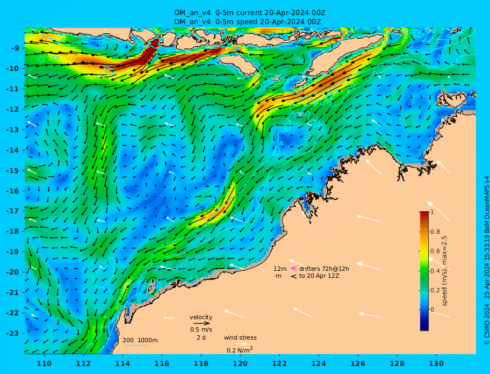490x374 pixels.
Task: Click latitude axis label '-18'
Action: pos(13,231)
